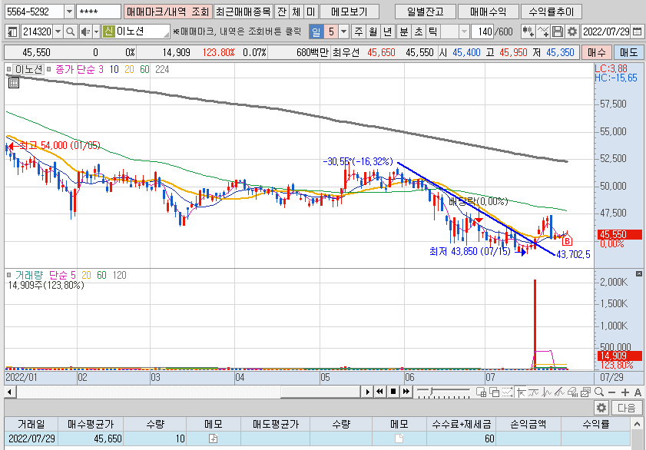Toggle the crosshair cursor tool icon
The width and height of the screenshot is (646, 450).
(x=520, y=392)
